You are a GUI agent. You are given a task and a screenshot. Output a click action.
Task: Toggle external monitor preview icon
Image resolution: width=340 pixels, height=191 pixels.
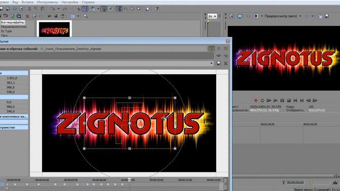240,16
